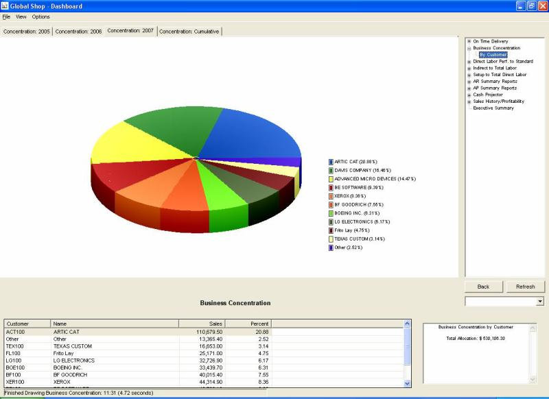Expand Setup to Total Direct Labor node
The height and width of the screenshot is (399, 549).
pos(469,75)
